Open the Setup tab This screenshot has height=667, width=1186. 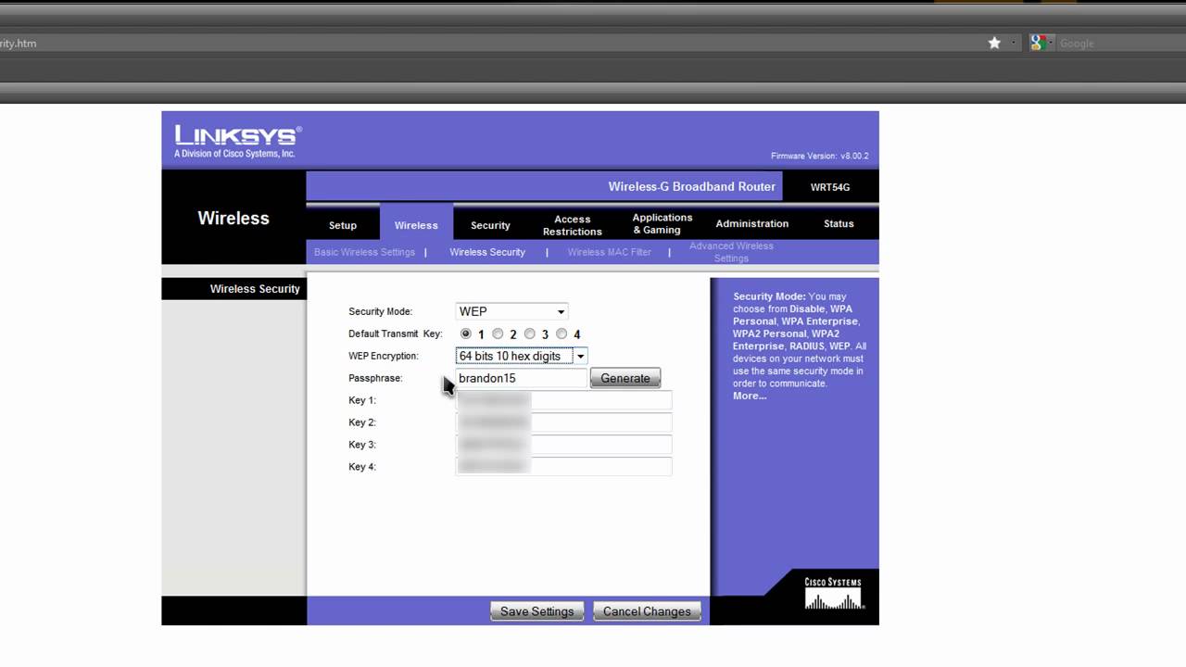pos(343,225)
